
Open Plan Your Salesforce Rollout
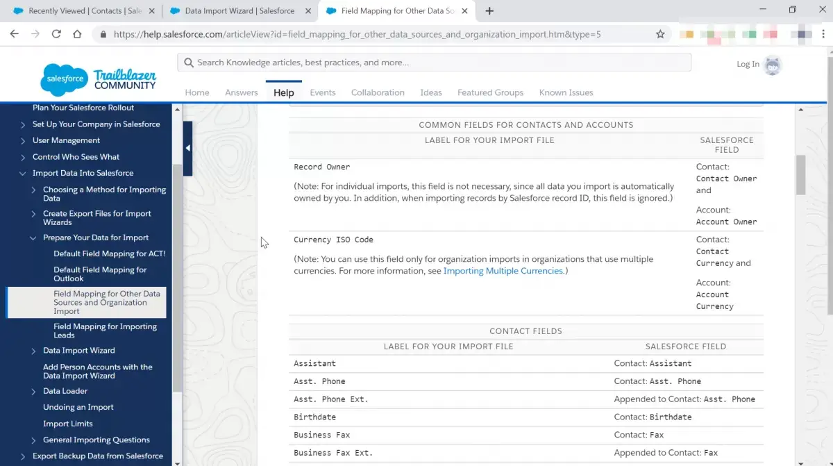(83, 108)
